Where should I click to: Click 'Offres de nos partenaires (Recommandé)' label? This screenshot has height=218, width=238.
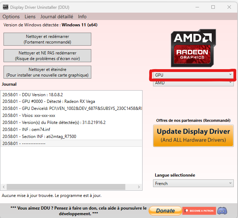point(193,120)
